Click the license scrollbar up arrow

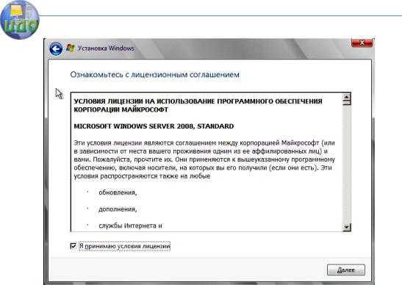pyautogui.click(x=347, y=97)
